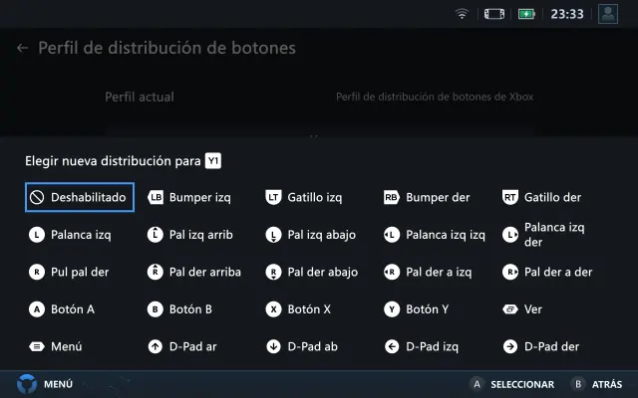This screenshot has width=638, height=398.
Task: Select Pal izq arrib direction
Action: (190, 235)
